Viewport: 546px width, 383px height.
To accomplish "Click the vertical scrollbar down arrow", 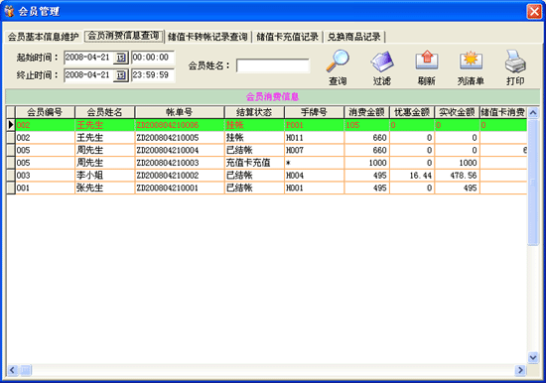I will (533, 357).
